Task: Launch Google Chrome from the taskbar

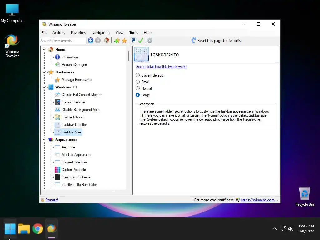Action: 38,229
